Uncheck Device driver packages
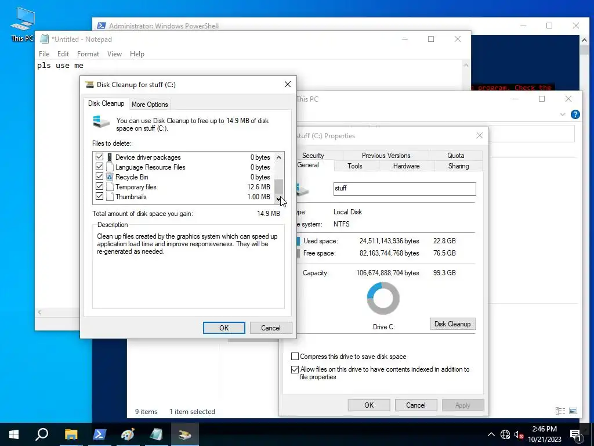Viewport: 594px width, 446px height. (99, 157)
